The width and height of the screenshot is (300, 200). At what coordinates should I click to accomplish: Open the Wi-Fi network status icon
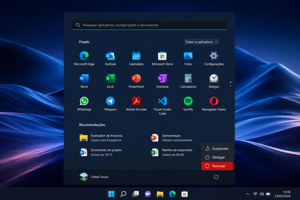(255, 194)
